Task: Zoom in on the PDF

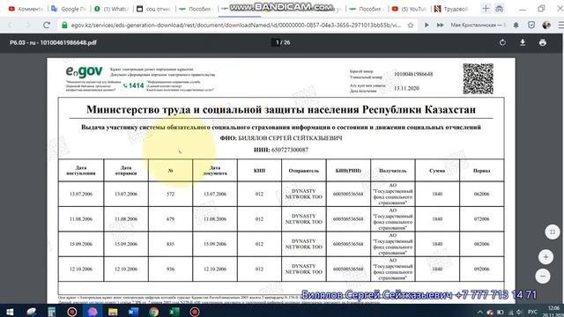Action: click(x=545, y=256)
